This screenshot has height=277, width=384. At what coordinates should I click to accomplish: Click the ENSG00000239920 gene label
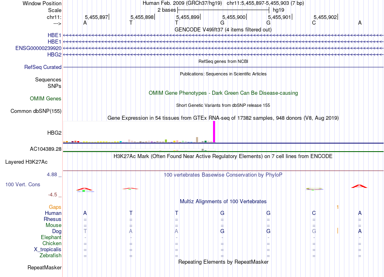[38, 48]
